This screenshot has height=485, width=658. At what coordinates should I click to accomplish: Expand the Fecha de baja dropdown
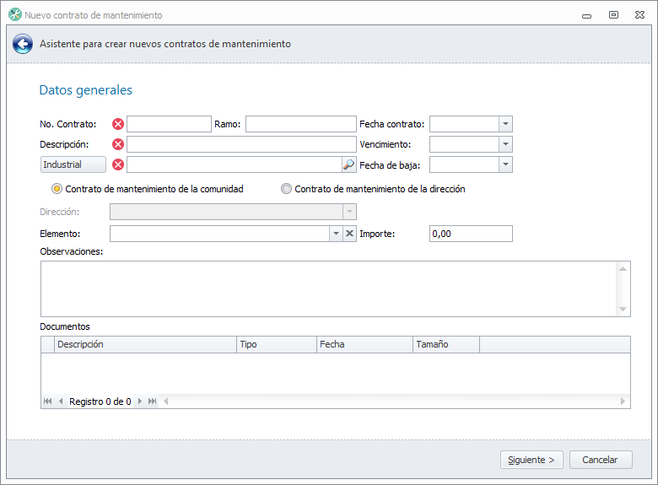505,164
